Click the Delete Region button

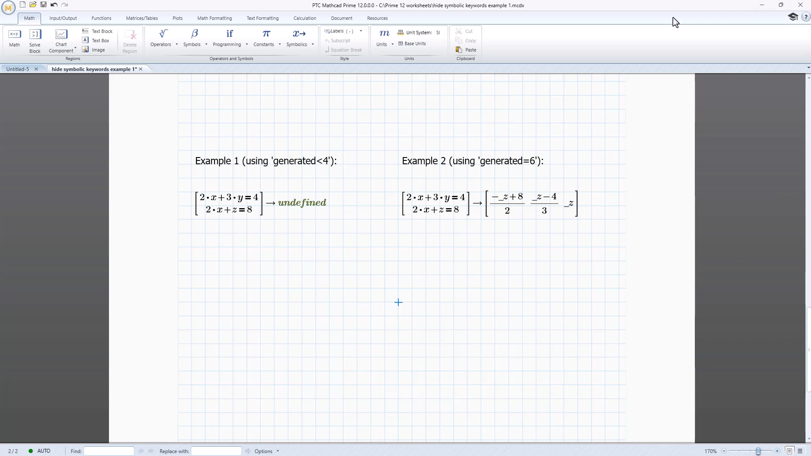(130, 41)
